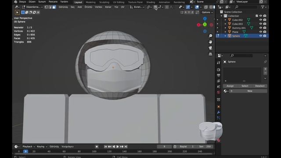
Task: Click the green Y axis gizmo ball
Action: pos(205,25)
